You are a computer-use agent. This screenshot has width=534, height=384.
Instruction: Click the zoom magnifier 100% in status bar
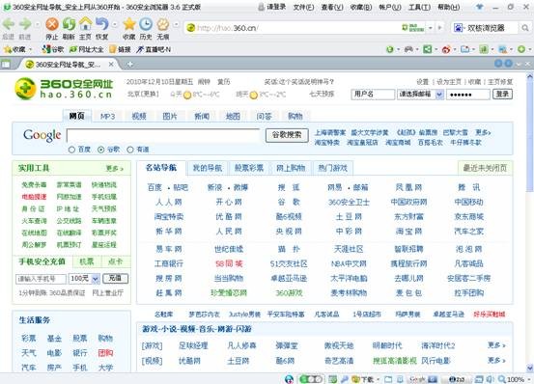pos(511,379)
